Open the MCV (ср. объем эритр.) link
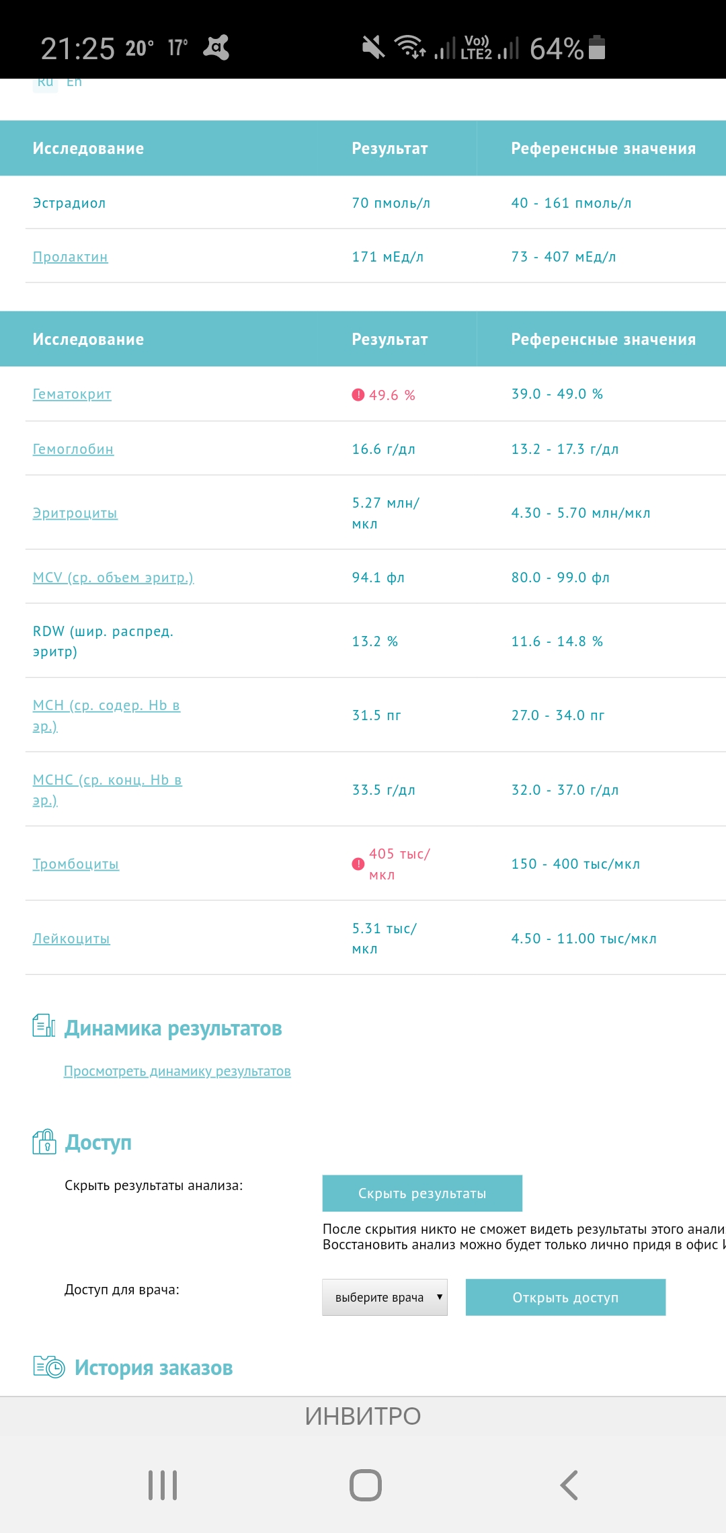Image resolution: width=726 pixels, height=1533 pixels. pos(113,578)
